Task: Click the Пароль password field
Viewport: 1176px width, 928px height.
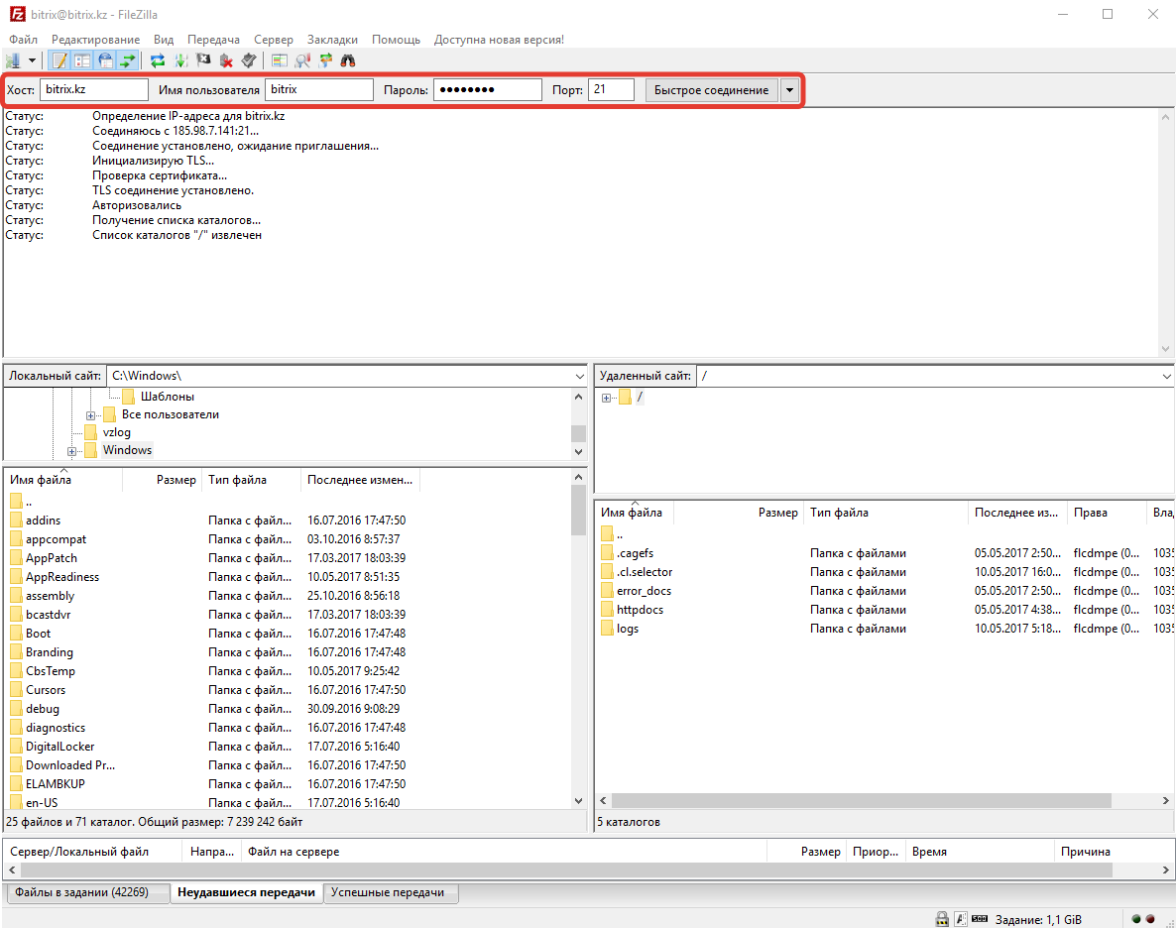Action: (488, 90)
